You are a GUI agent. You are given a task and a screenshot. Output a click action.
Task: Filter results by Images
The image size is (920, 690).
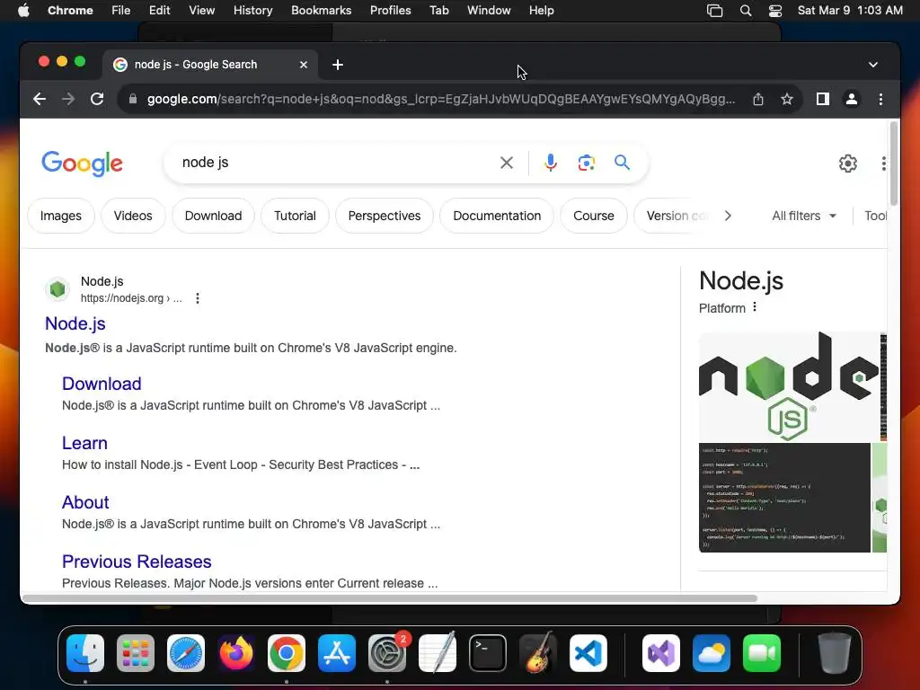tap(60, 216)
